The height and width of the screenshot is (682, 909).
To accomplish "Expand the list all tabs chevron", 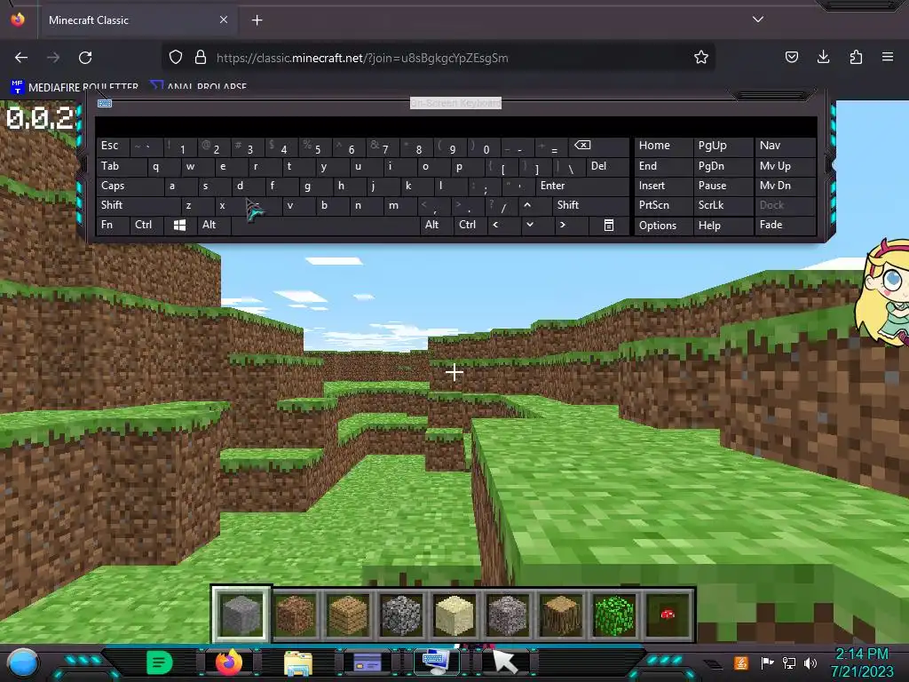I will (x=758, y=20).
